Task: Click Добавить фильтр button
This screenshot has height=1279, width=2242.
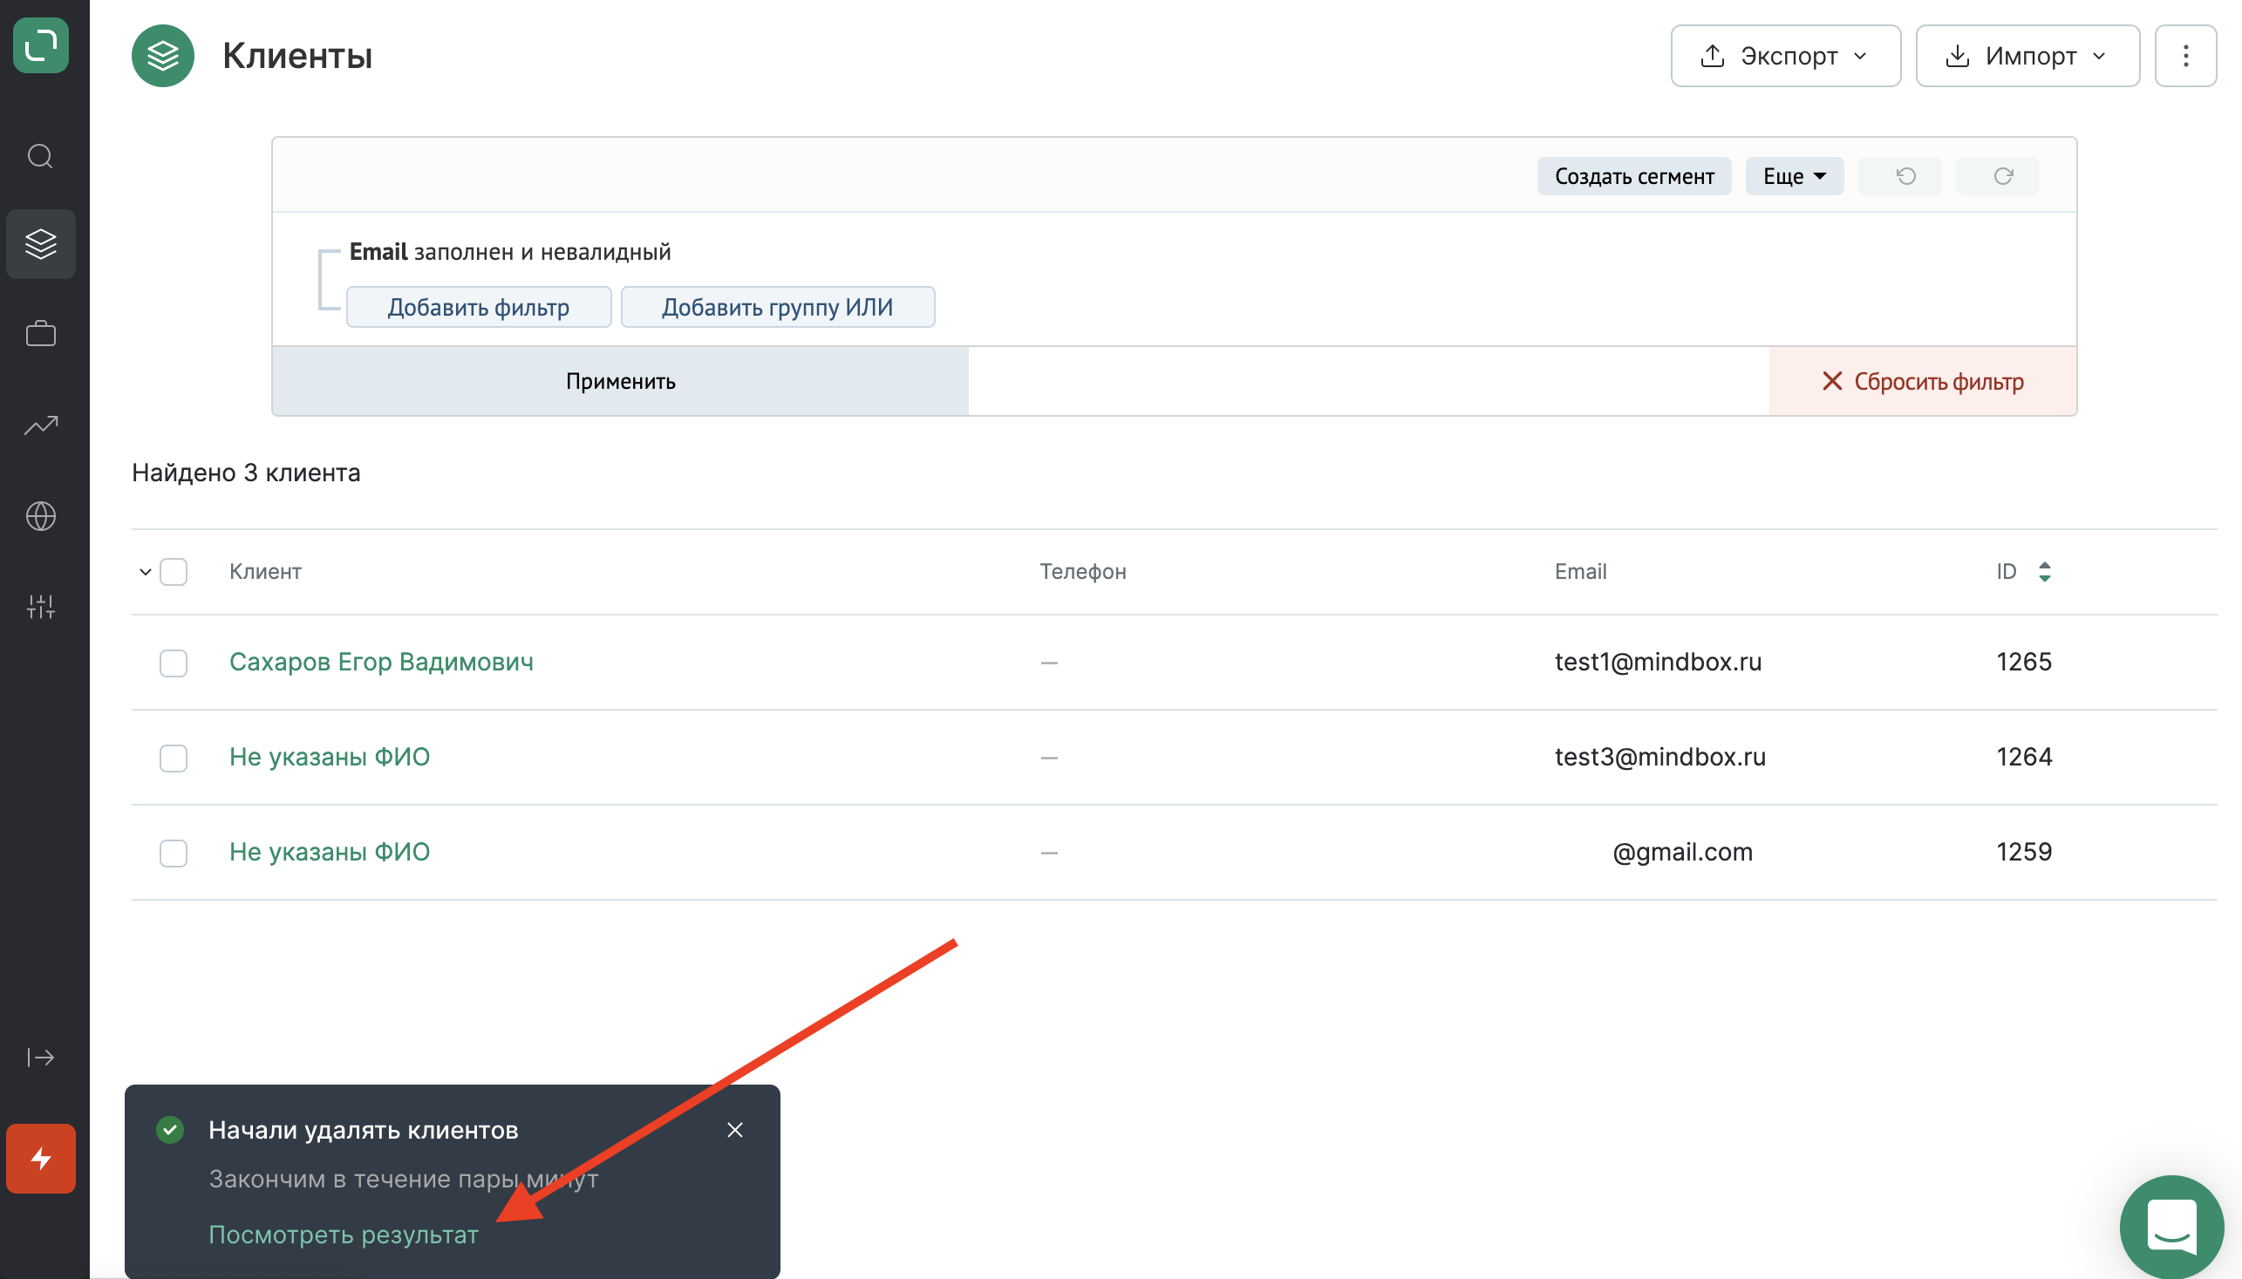Action: click(x=479, y=307)
